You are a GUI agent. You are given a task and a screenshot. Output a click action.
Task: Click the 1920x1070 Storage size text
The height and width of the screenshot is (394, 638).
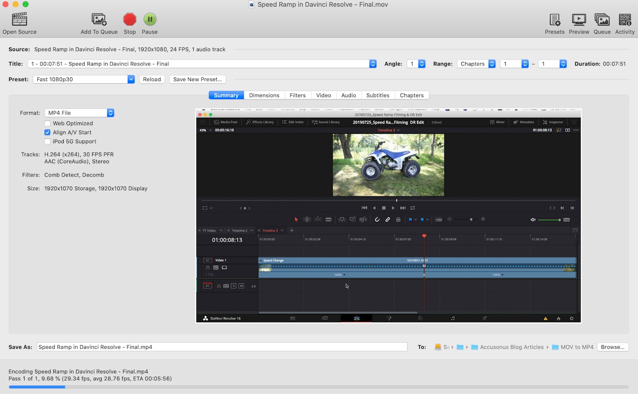coord(96,188)
